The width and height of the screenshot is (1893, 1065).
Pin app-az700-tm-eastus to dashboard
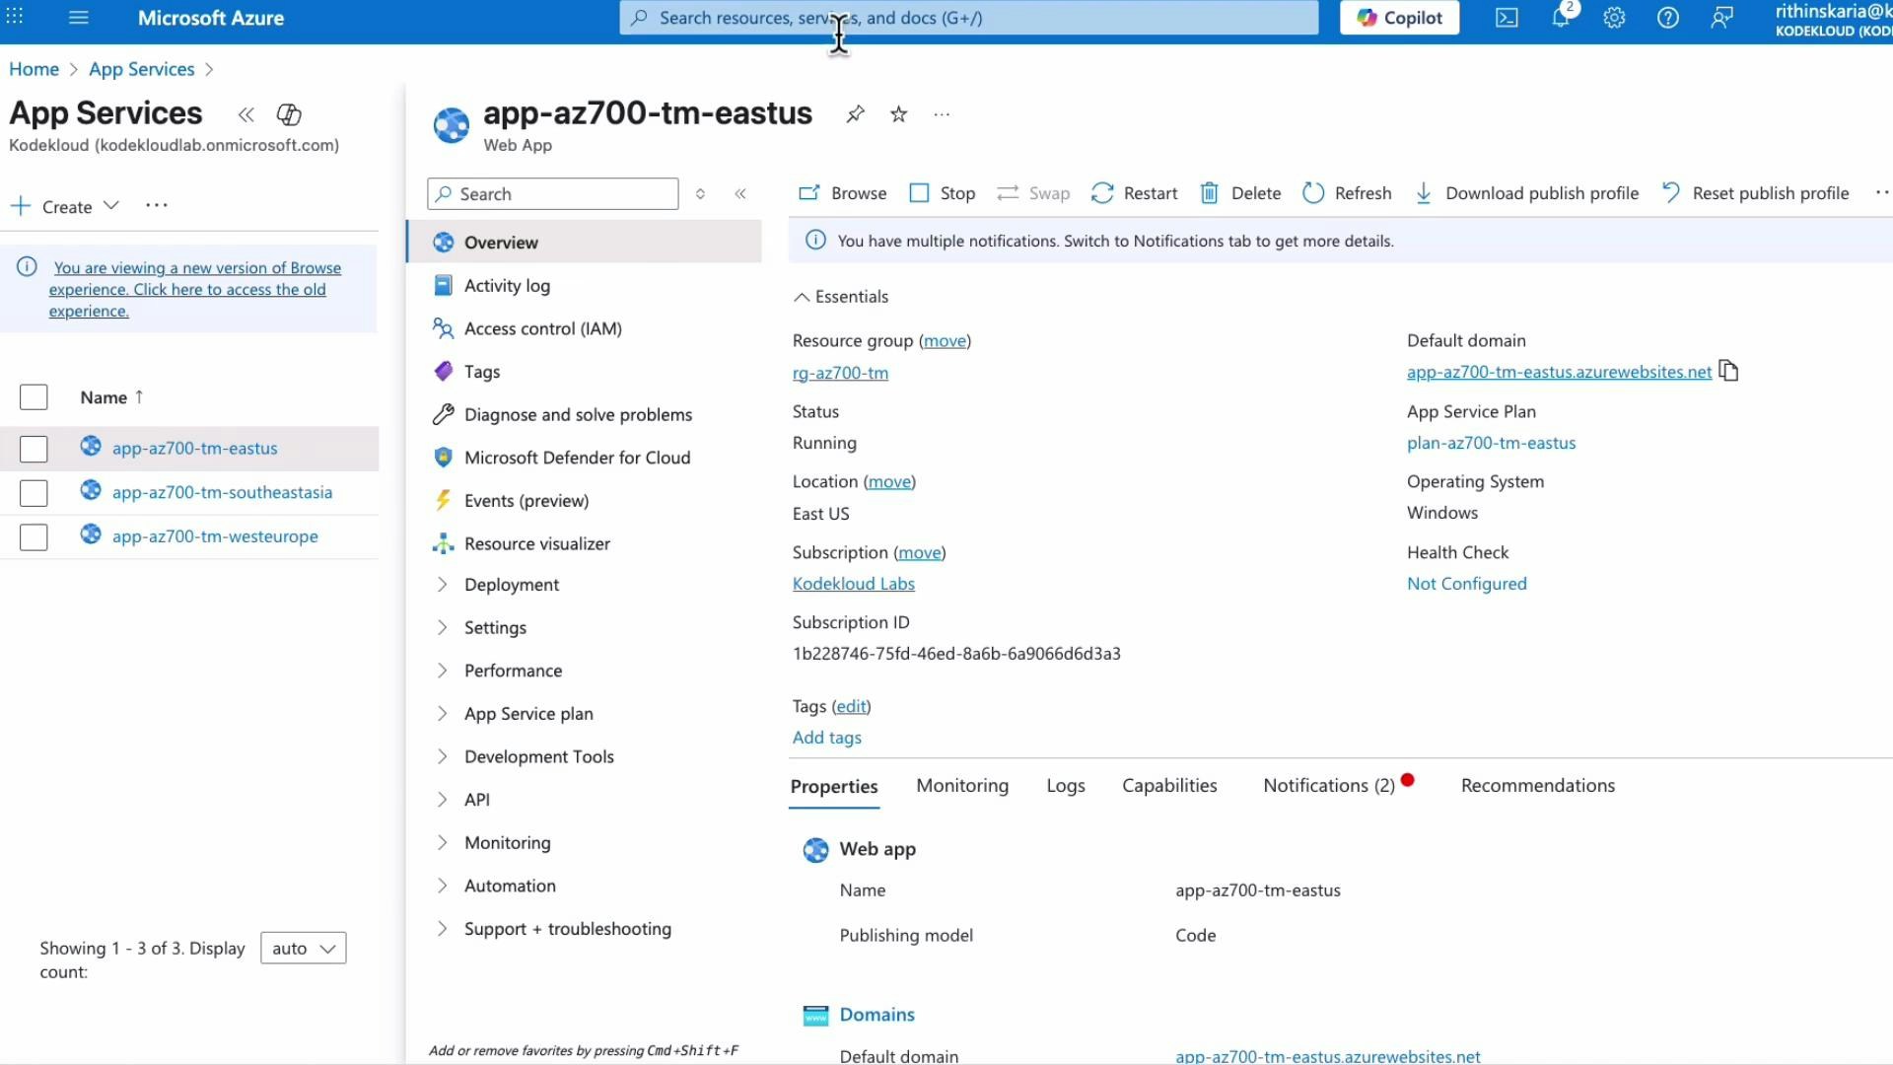click(x=855, y=114)
